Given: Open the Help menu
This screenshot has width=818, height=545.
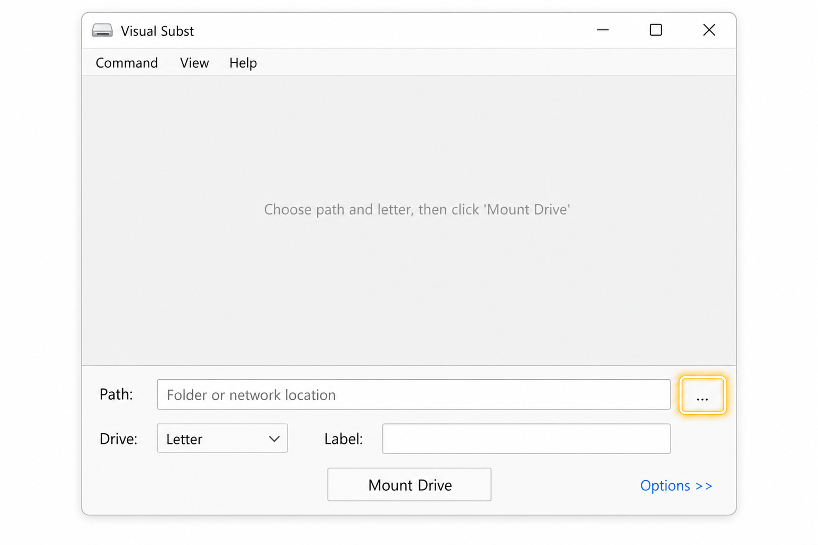Looking at the screenshot, I should point(243,63).
